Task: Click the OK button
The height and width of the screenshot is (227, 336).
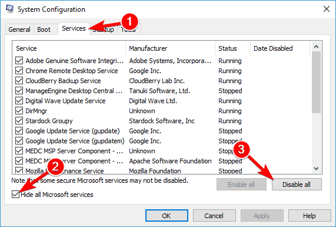Action: [167, 216]
